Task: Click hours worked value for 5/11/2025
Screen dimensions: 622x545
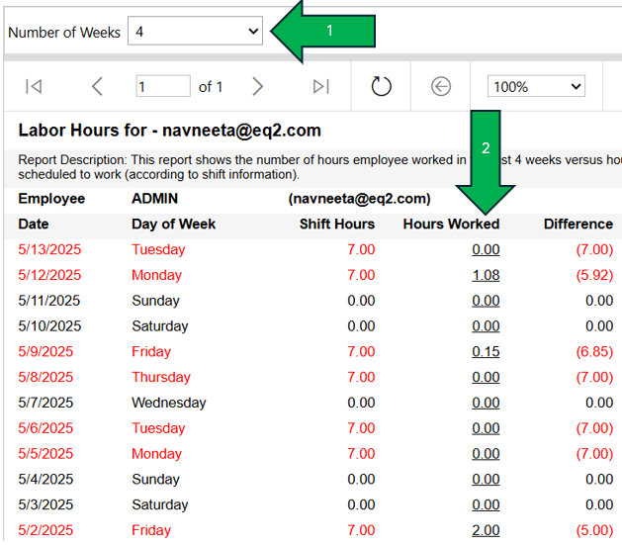Action: coord(485,301)
